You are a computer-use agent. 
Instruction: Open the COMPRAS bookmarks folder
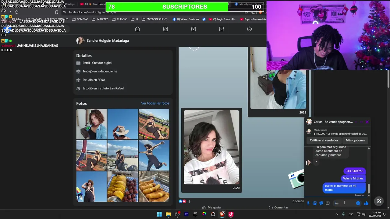[80, 19]
